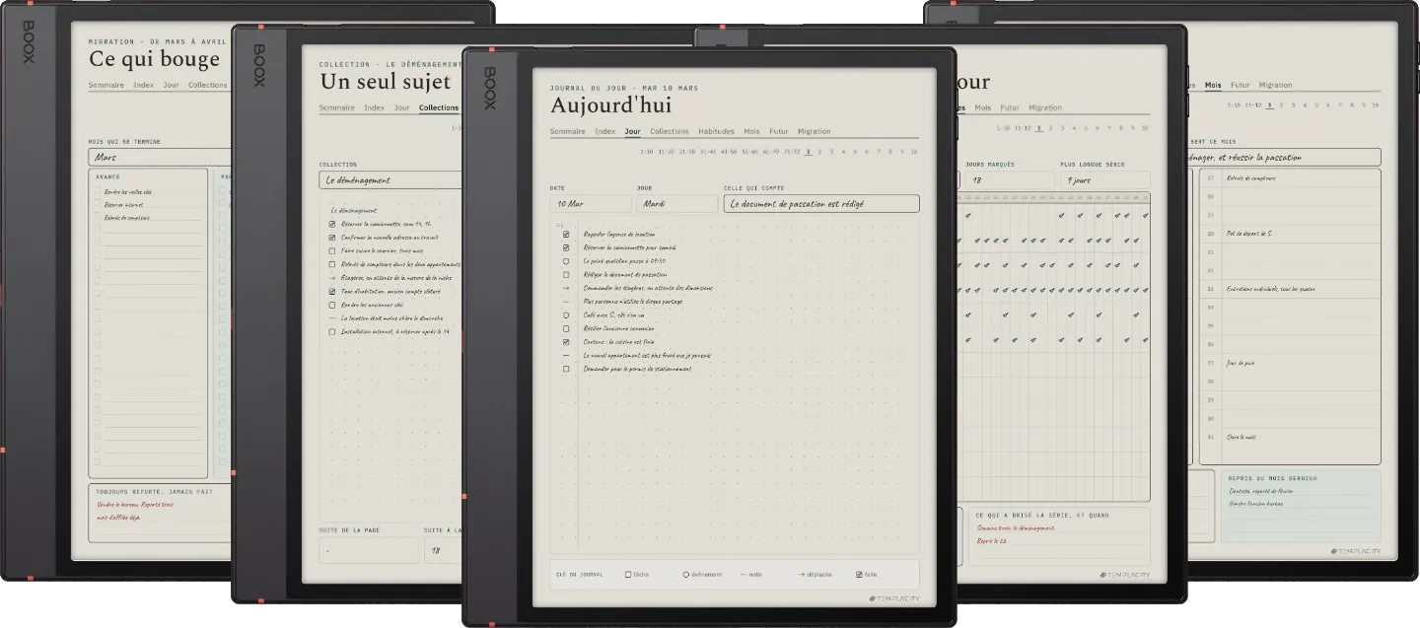Toggle Rappeler l'agence de location checkbox
The image size is (1420, 628).
coord(566,235)
